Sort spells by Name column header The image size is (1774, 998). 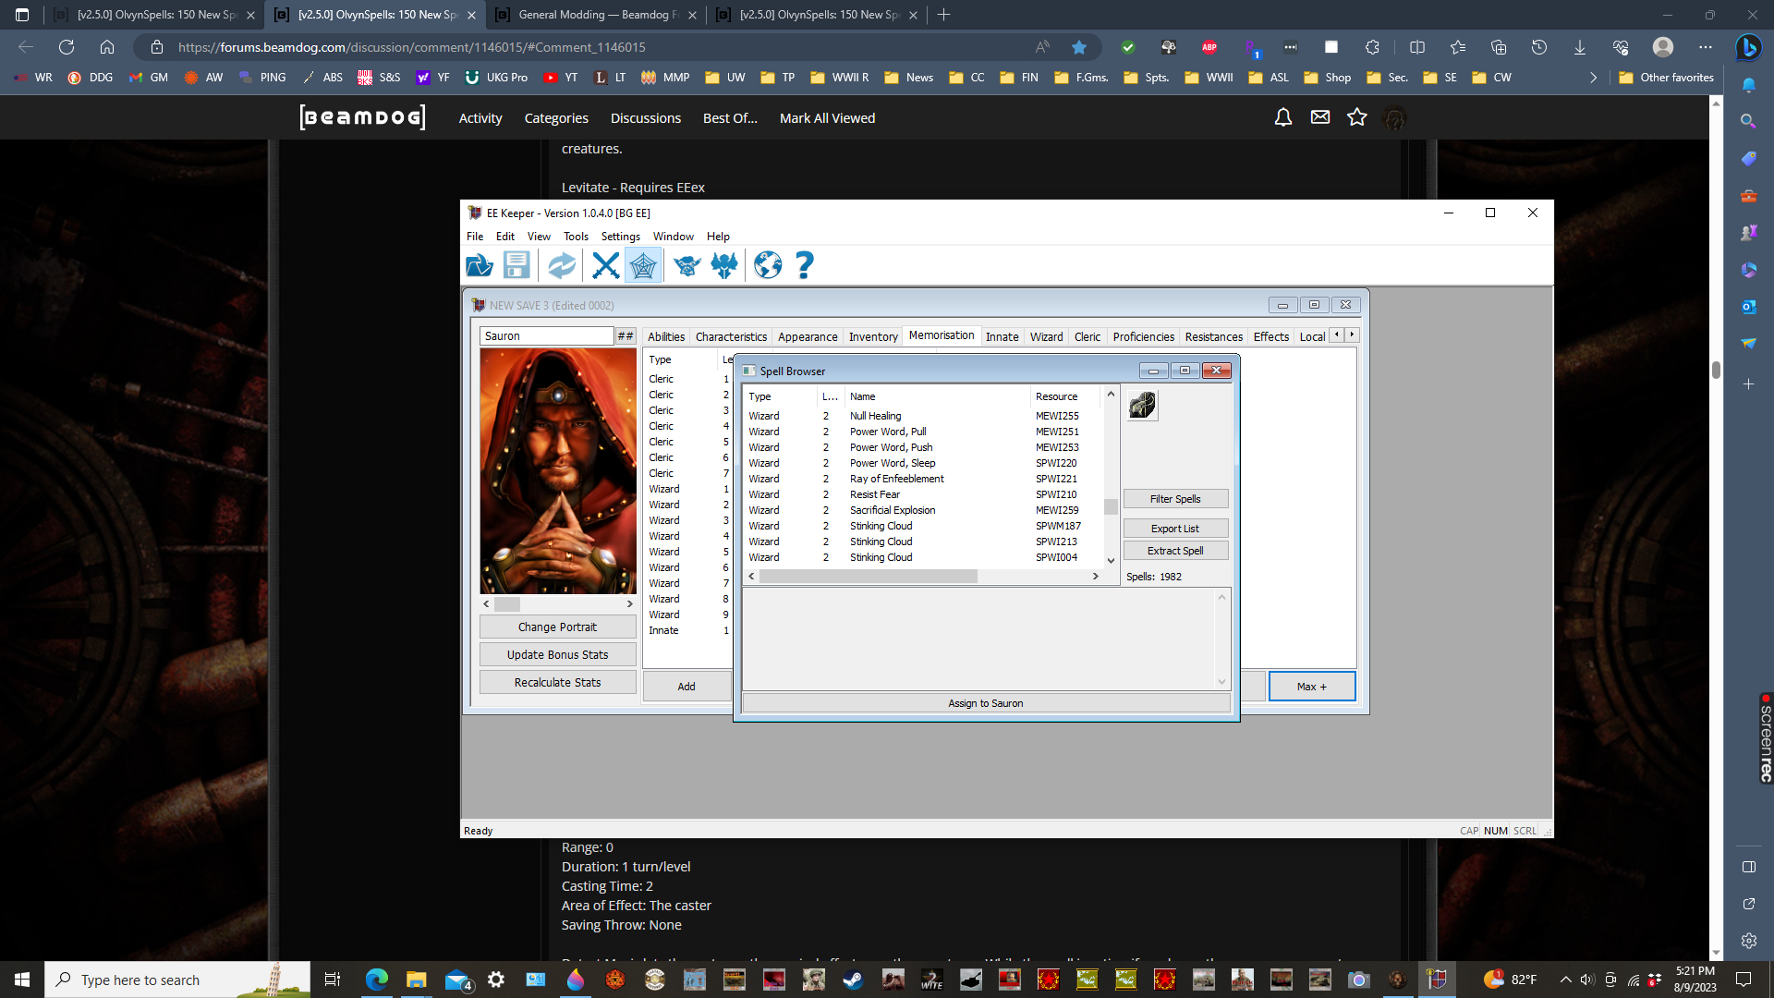point(936,396)
